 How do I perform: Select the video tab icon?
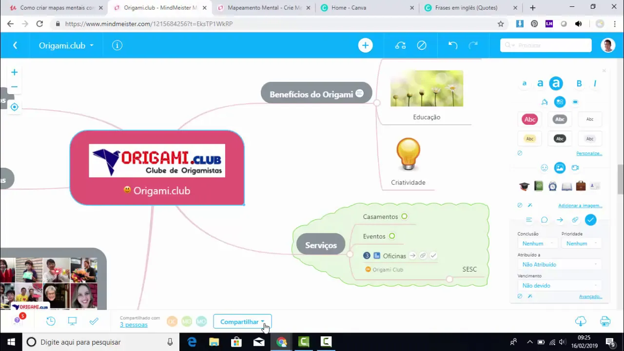575,168
